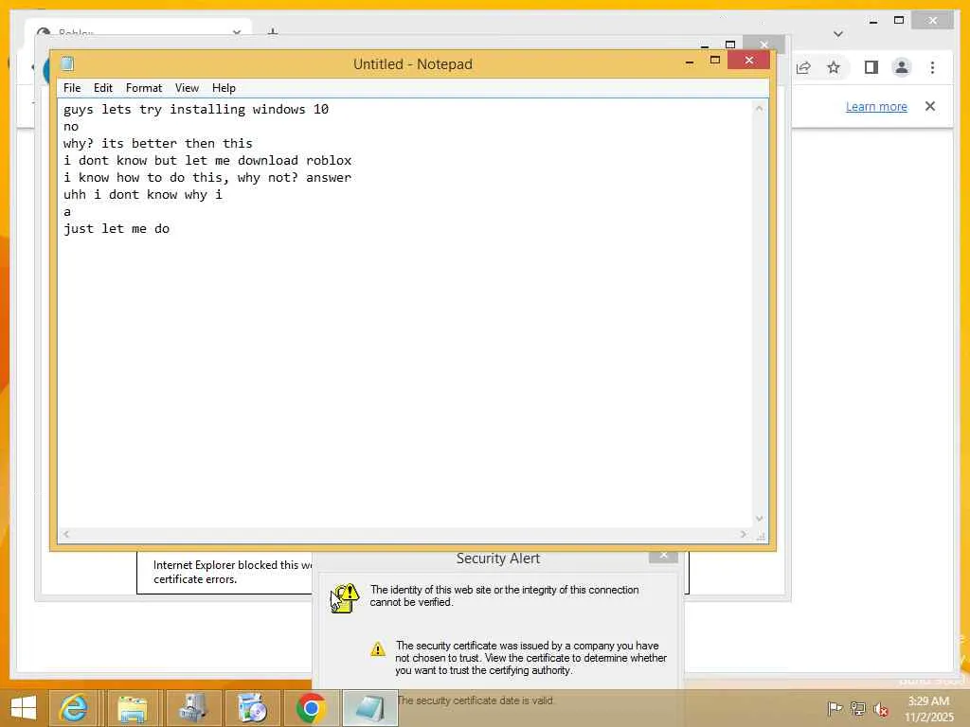Screen dimensions: 970x727
Task: Launch Internet Explorer from the taskbar
Action: click(x=73, y=708)
